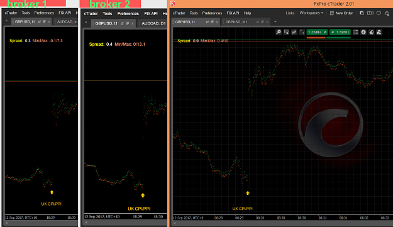Click the rightmost settings icon in FxPro header
Screen dimensions: 393x227
387,13
